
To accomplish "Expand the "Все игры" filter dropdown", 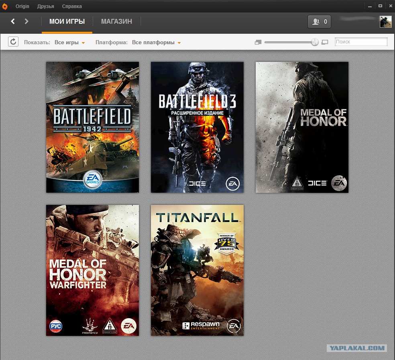I will coord(70,42).
